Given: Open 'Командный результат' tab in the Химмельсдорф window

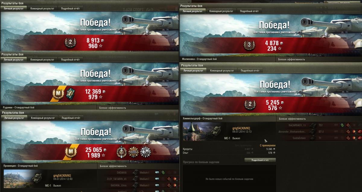Looking at the screenshot, I should click(222, 71).
